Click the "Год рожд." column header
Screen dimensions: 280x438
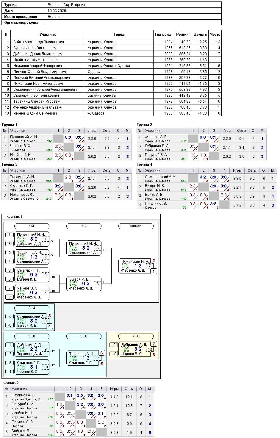163,35
